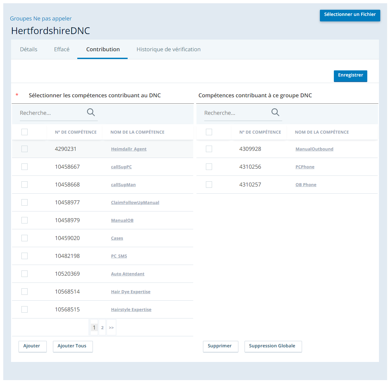The image size is (391, 384).
Task: Tick checkbox for skill 10568514
Action: (x=24, y=292)
